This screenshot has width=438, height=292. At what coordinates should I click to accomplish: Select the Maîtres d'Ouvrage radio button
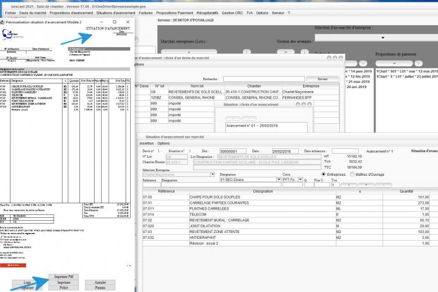pos(352,175)
